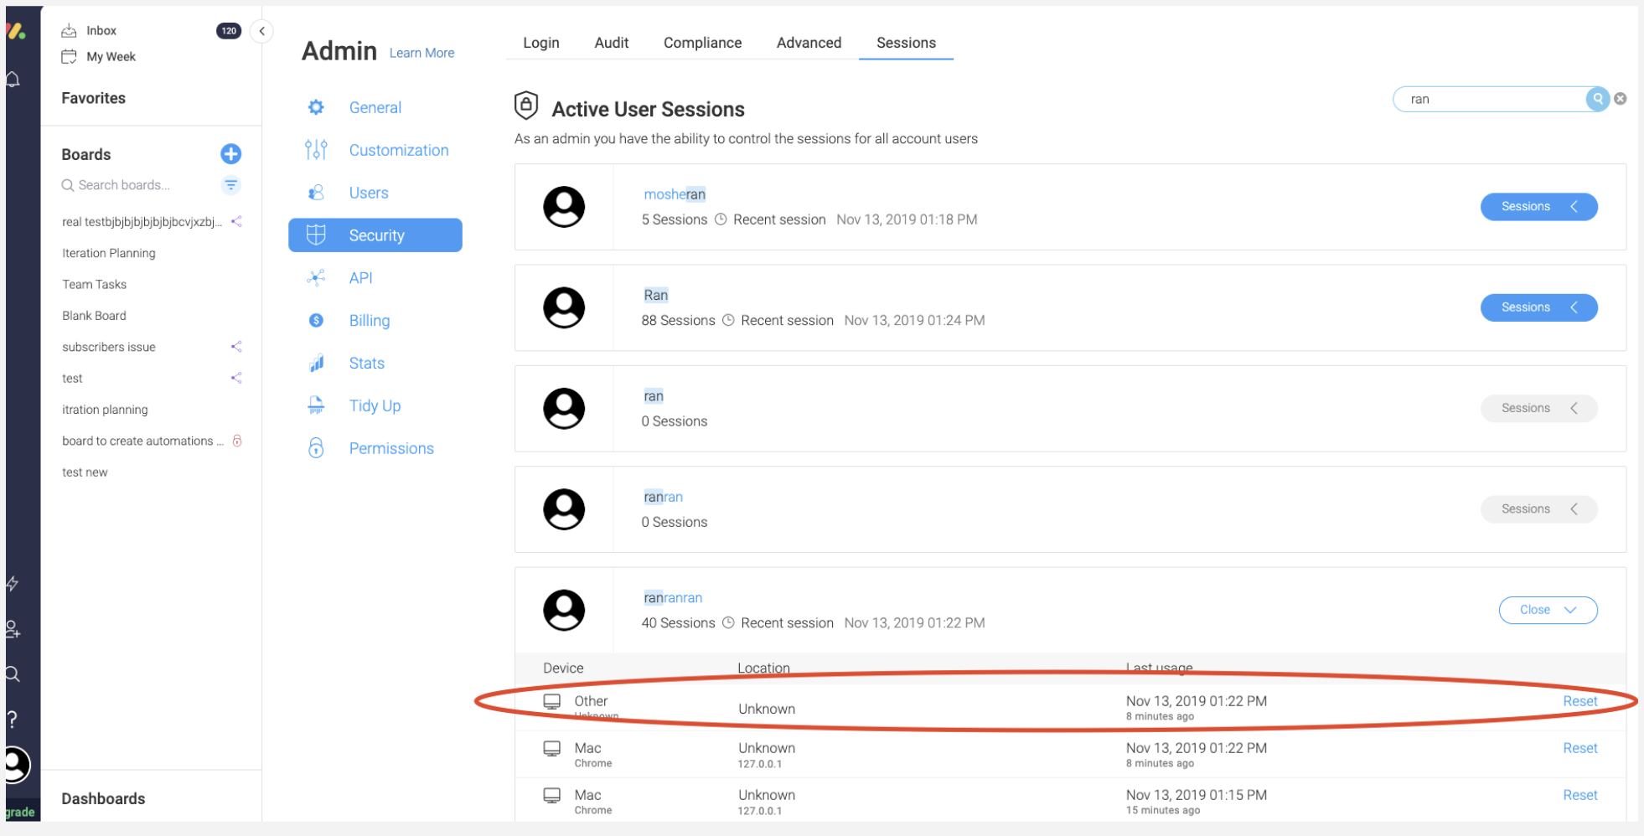Open the Permissions admin section
This screenshot has width=1644, height=836.
[390, 448]
